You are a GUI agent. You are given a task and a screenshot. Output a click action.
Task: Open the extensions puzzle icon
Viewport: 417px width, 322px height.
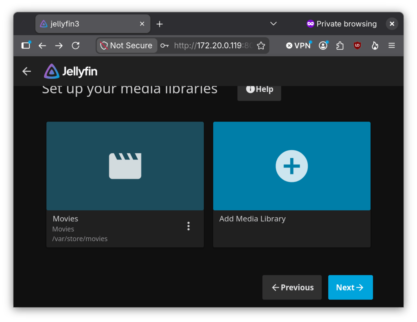pos(340,46)
